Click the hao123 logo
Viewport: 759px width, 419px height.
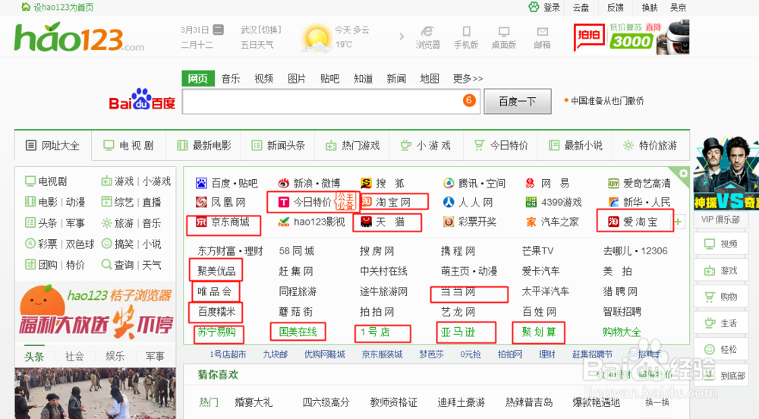coord(79,37)
